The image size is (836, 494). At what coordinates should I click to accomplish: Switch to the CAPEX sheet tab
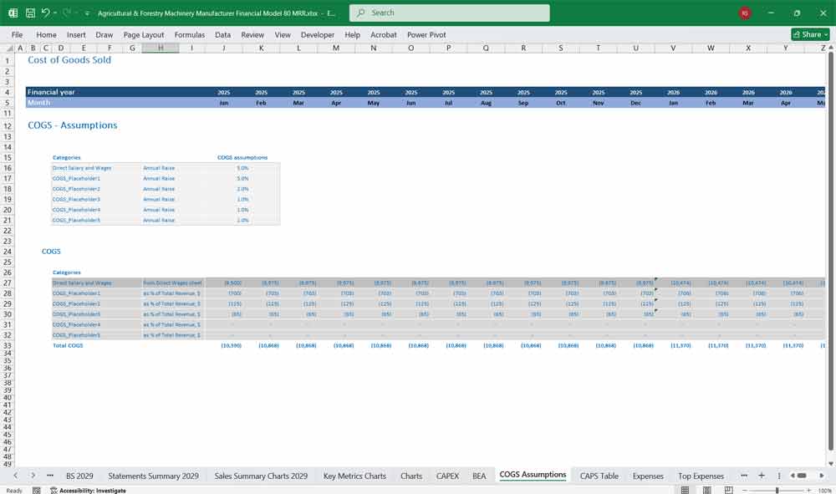447,476
